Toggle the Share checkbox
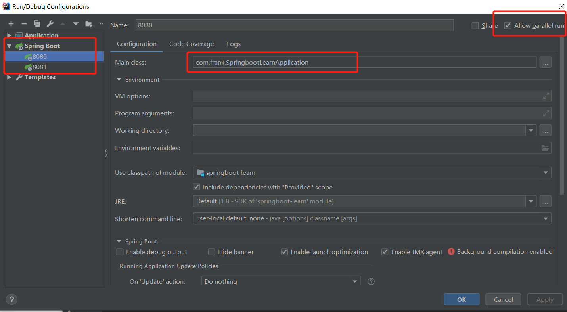Viewport: 567px width, 312px height. 475,25
